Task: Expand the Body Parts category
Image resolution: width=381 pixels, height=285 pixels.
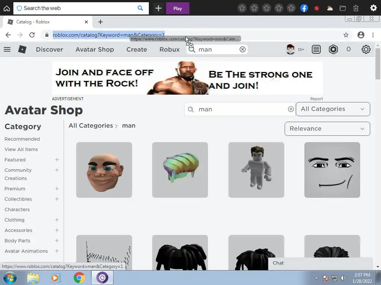Action: click(x=57, y=240)
